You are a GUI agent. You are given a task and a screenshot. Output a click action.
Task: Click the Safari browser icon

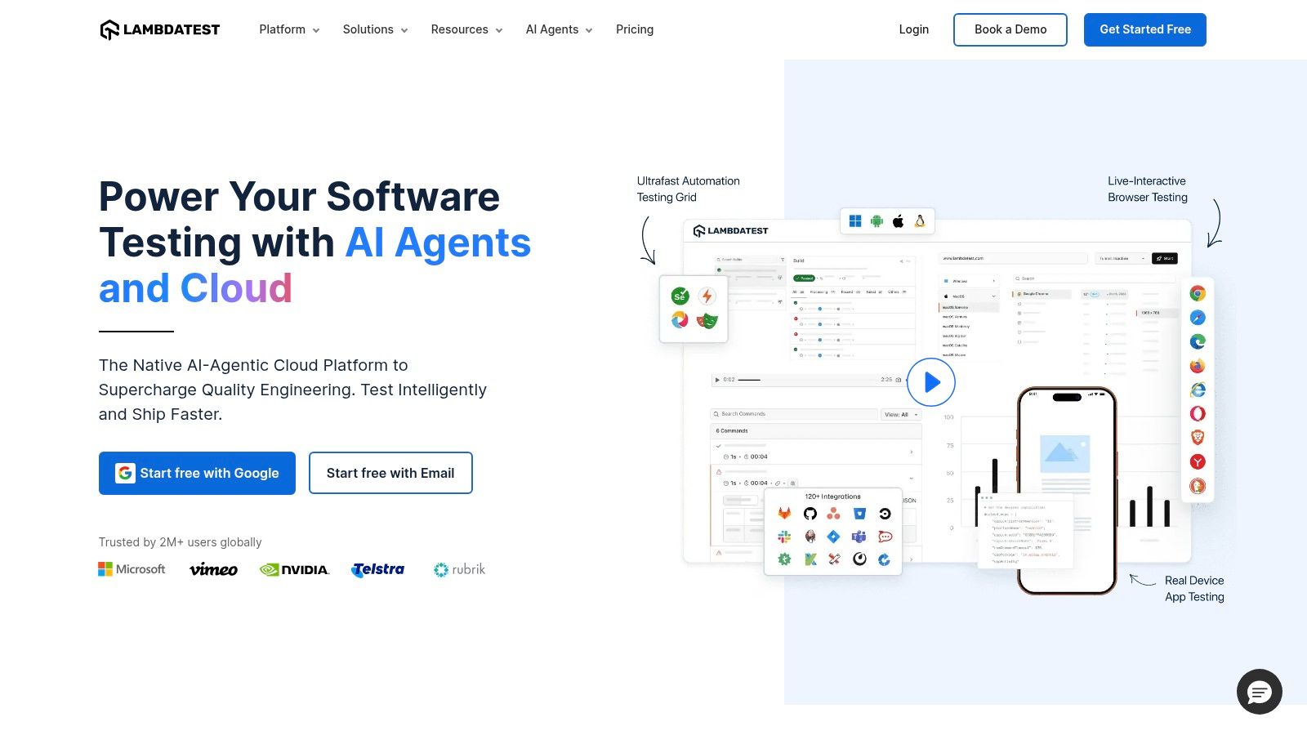pos(1198,318)
